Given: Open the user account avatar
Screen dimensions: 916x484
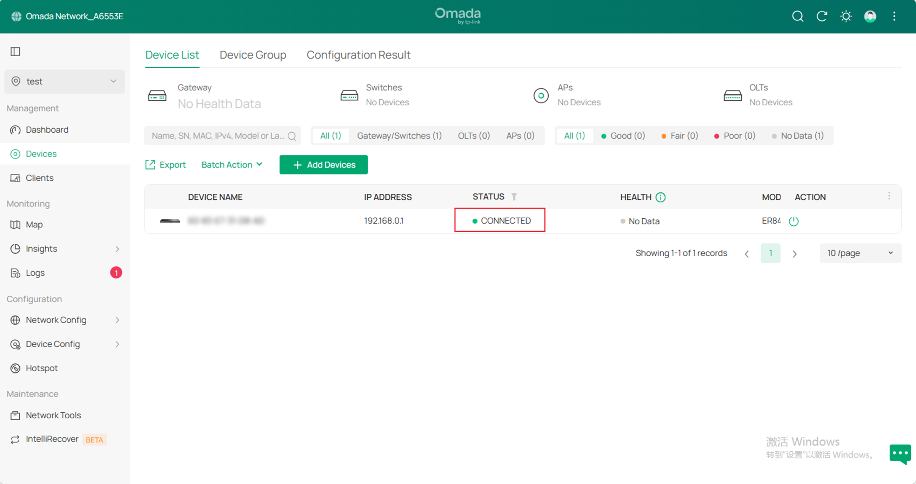Looking at the screenshot, I should coord(870,16).
